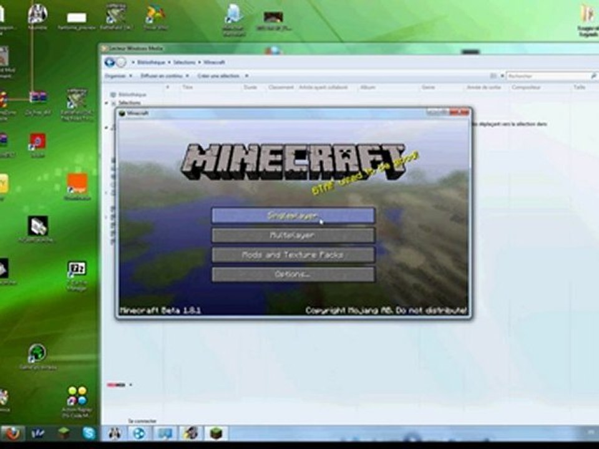Sort by the Année de sortie column
The image size is (599, 449).
click(484, 87)
